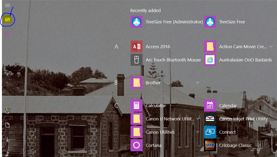
Task: Launch the Calendar icon
Action: [210, 106]
